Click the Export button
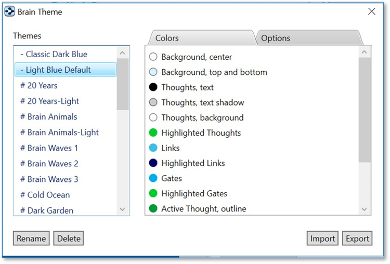390x264 pixels. pos(357,239)
